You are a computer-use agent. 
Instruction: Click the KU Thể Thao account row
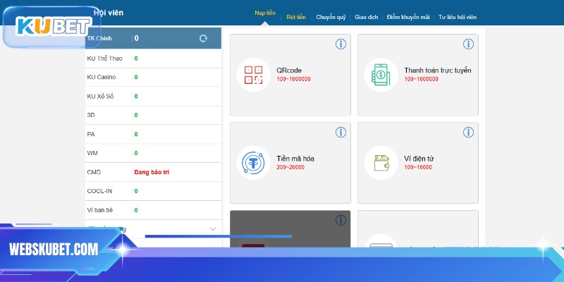[153, 59]
